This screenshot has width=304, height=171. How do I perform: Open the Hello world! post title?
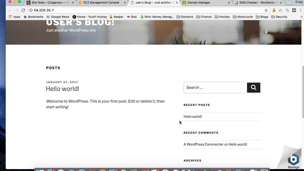coord(62,89)
